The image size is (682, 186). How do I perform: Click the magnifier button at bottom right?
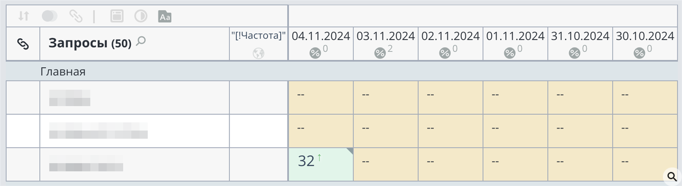point(671,177)
